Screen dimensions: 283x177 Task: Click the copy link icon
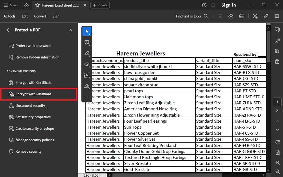266,16
